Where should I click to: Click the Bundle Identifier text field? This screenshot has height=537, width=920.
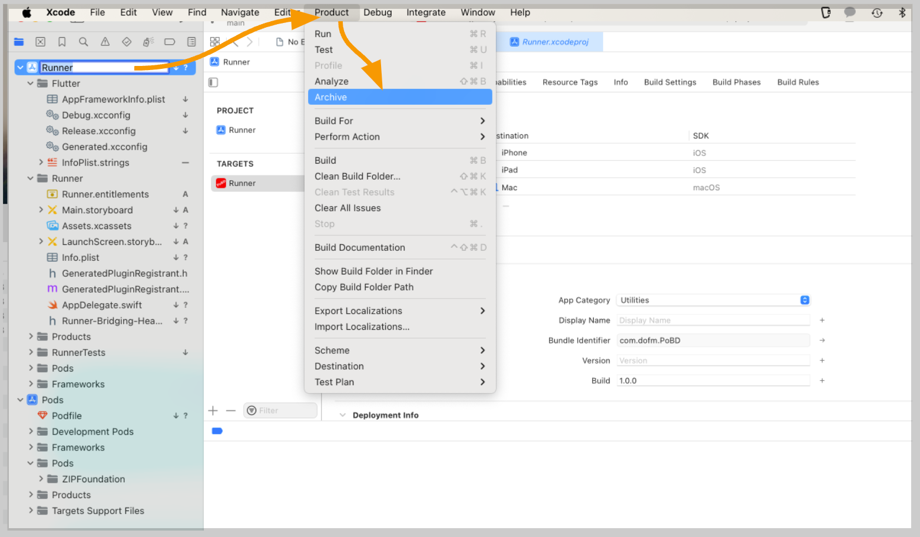pos(713,340)
